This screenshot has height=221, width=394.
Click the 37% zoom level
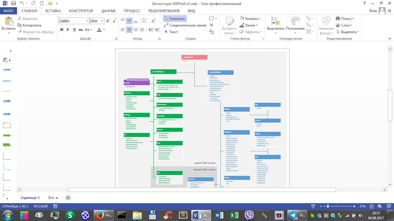click(363, 206)
